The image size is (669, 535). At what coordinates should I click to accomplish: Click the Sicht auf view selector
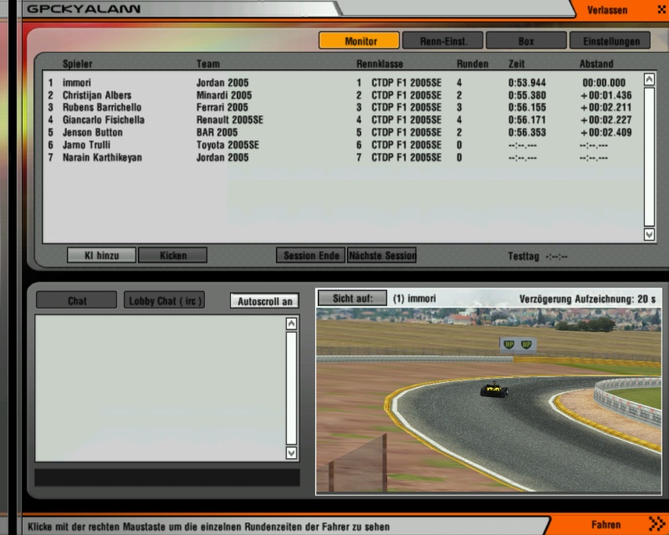[352, 298]
